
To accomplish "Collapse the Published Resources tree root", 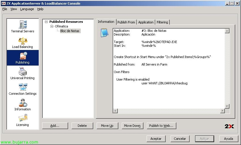I will point(46,22).
